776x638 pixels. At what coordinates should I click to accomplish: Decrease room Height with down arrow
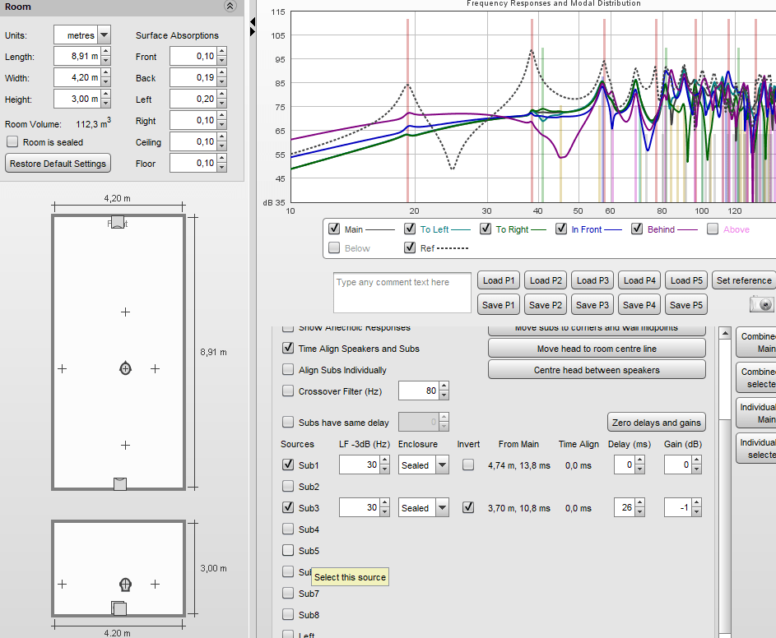pyautogui.click(x=105, y=104)
